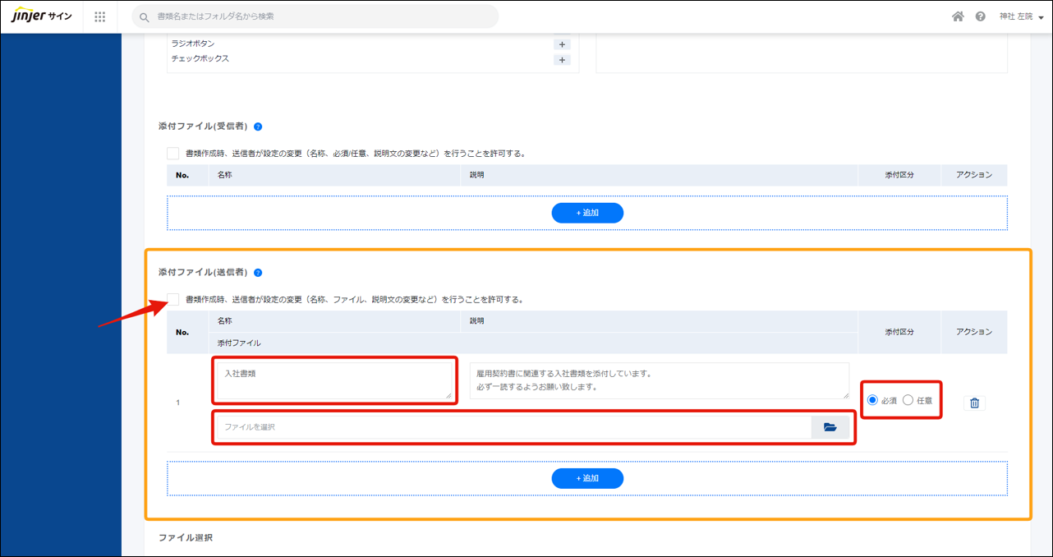Add チェックボックス field with plus button
Viewport: 1053px width, 557px height.
click(562, 60)
